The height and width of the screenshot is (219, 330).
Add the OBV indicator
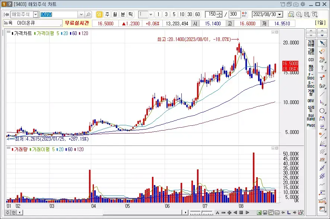click(311, 101)
